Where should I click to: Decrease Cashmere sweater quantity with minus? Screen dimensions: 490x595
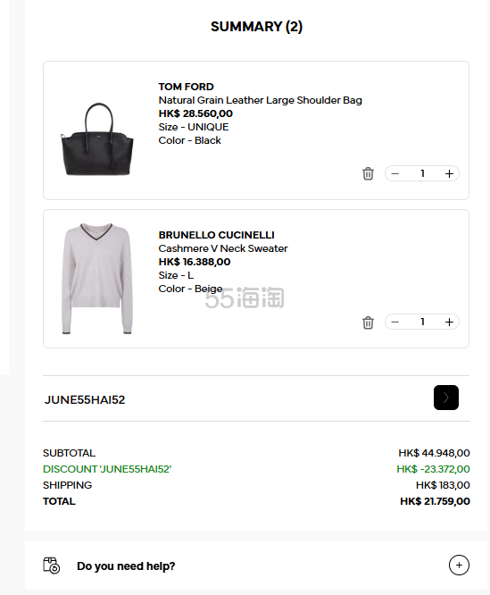click(394, 322)
